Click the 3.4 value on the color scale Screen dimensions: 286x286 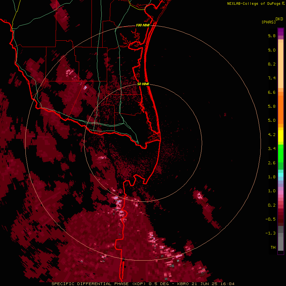pyautogui.click(x=272, y=149)
